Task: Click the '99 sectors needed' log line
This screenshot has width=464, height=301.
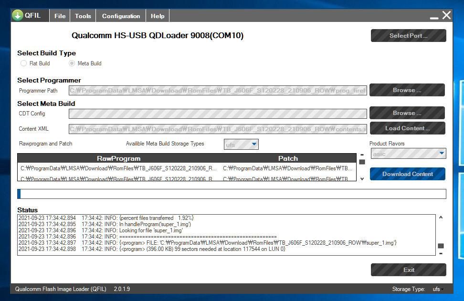Action: [152, 249]
